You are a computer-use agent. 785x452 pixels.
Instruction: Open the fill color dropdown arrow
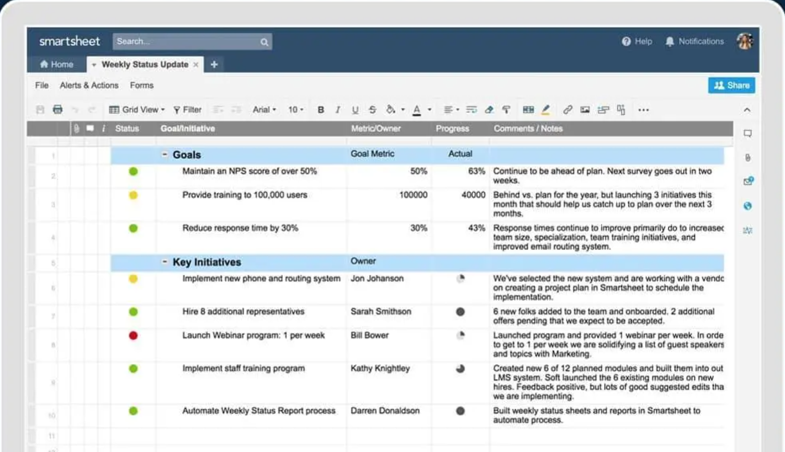click(x=402, y=110)
